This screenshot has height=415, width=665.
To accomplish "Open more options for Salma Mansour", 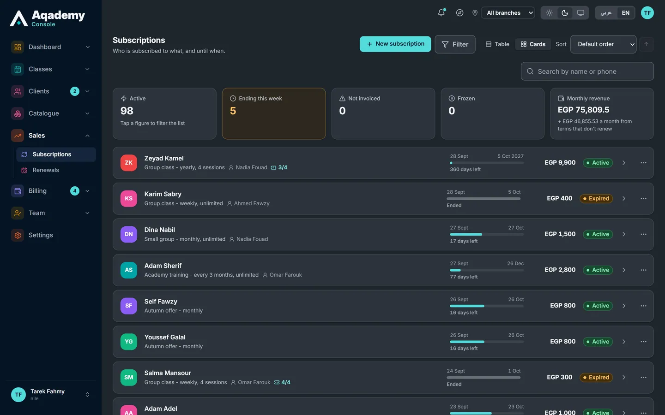I will click(x=643, y=378).
